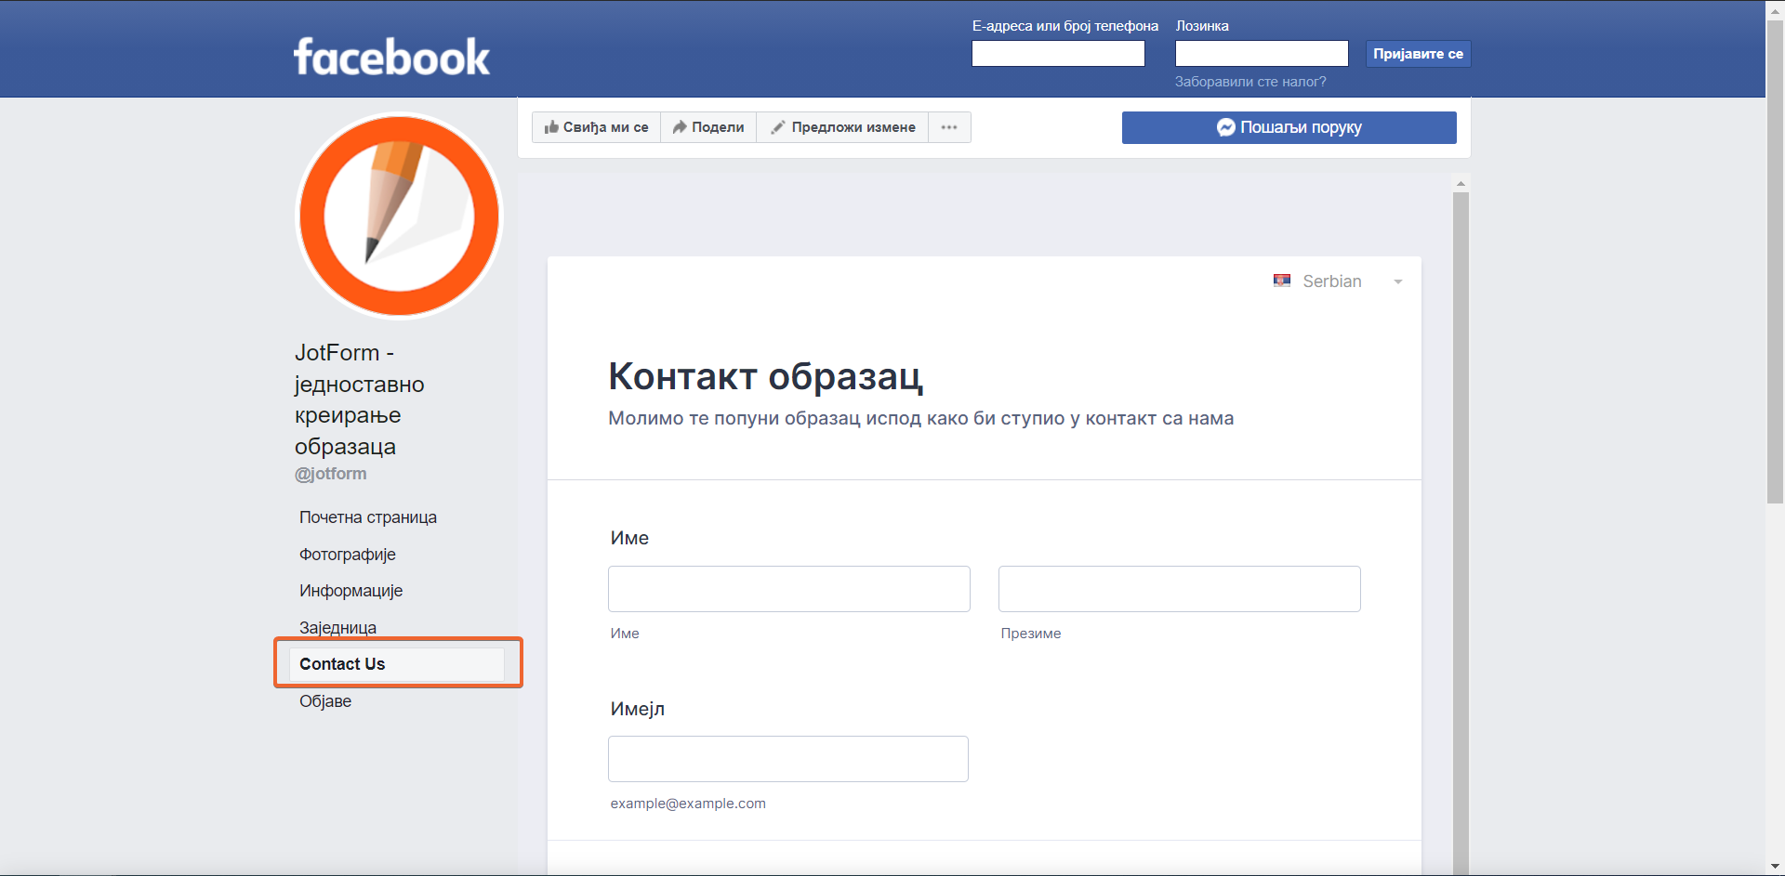Viewport: 1785px width, 876px height.
Task: Click the Презиме last name field
Action: coord(1179,589)
